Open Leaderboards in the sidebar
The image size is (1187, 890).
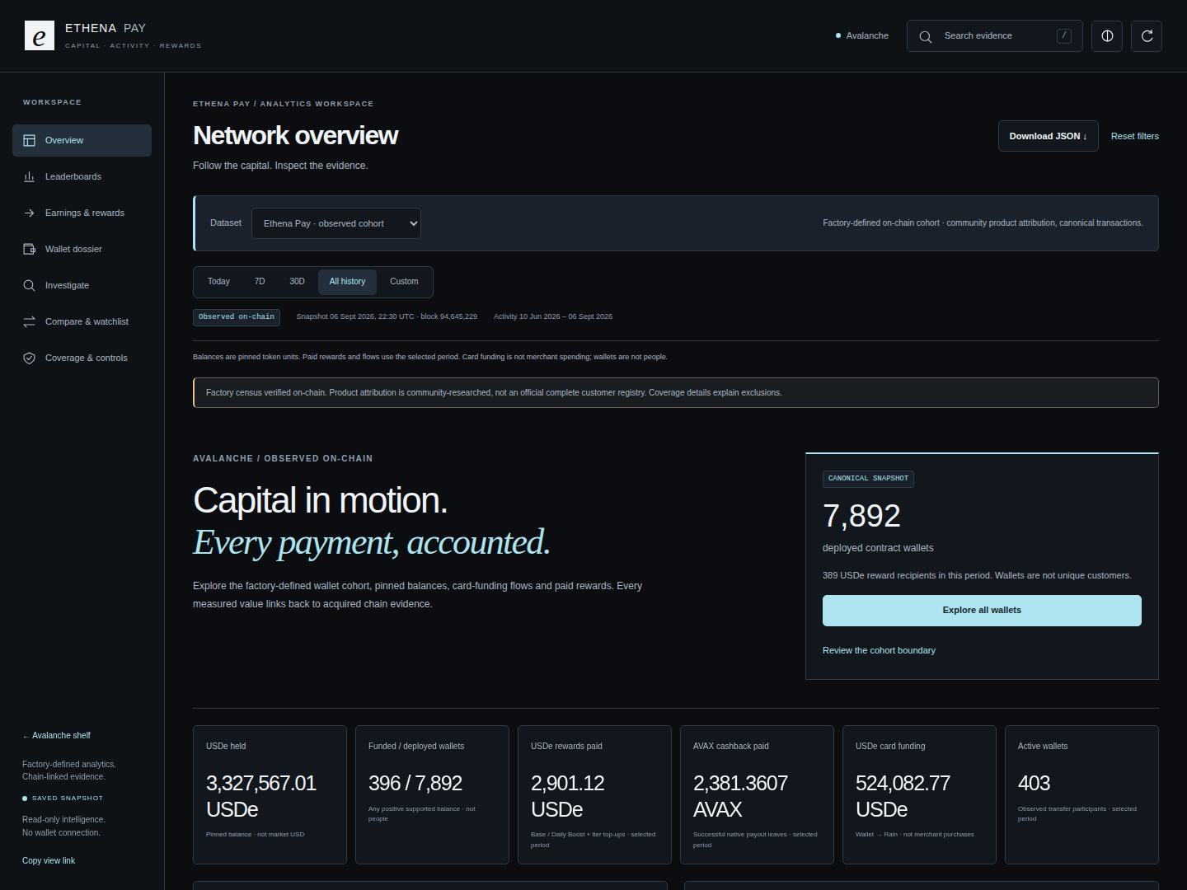[82, 176]
